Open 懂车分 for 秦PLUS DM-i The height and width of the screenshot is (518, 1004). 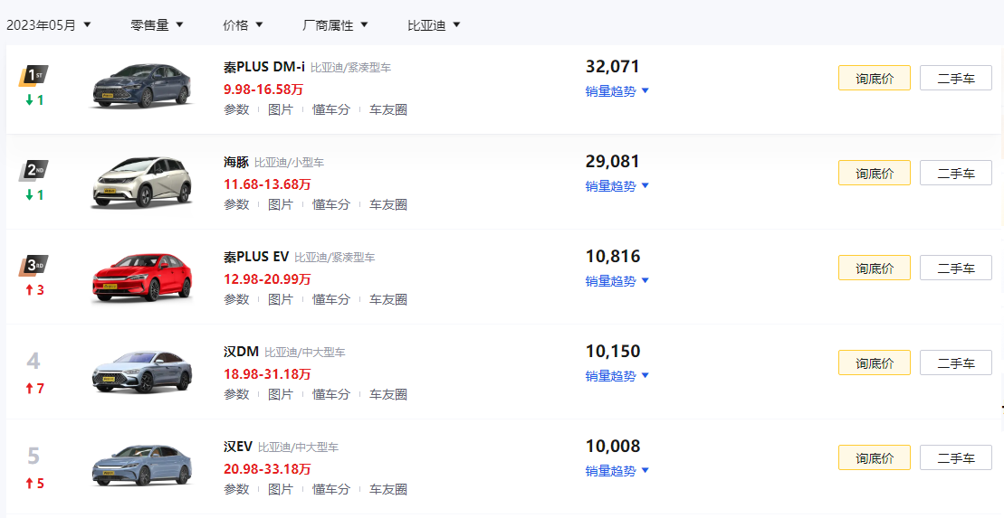click(331, 109)
